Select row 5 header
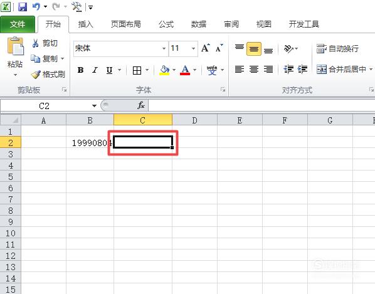Screen dimensions: 375x294 [11, 177]
